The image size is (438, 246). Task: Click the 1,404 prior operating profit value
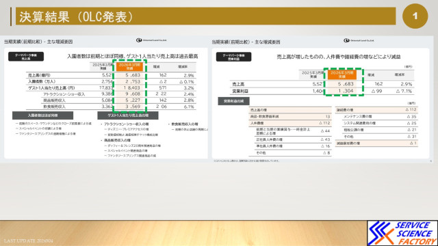pyautogui.click(x=318, y=91)
